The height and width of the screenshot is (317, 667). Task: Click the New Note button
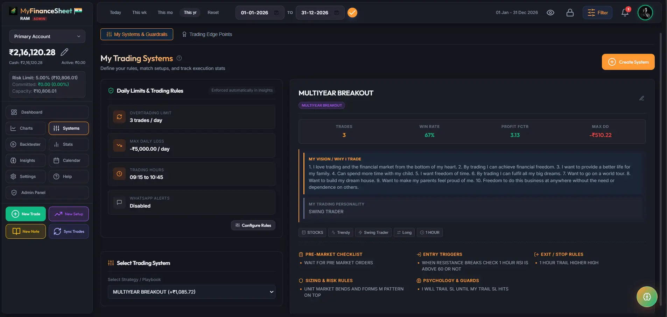tap(26, 231)
